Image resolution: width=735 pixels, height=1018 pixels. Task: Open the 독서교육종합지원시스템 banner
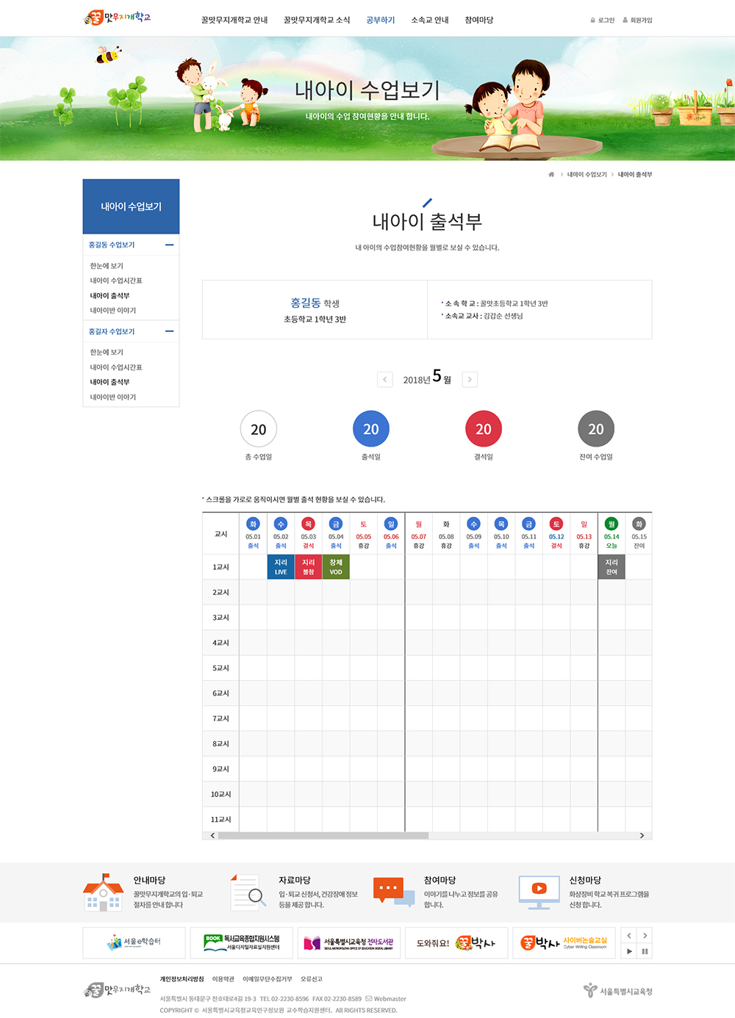click(242, 942)
